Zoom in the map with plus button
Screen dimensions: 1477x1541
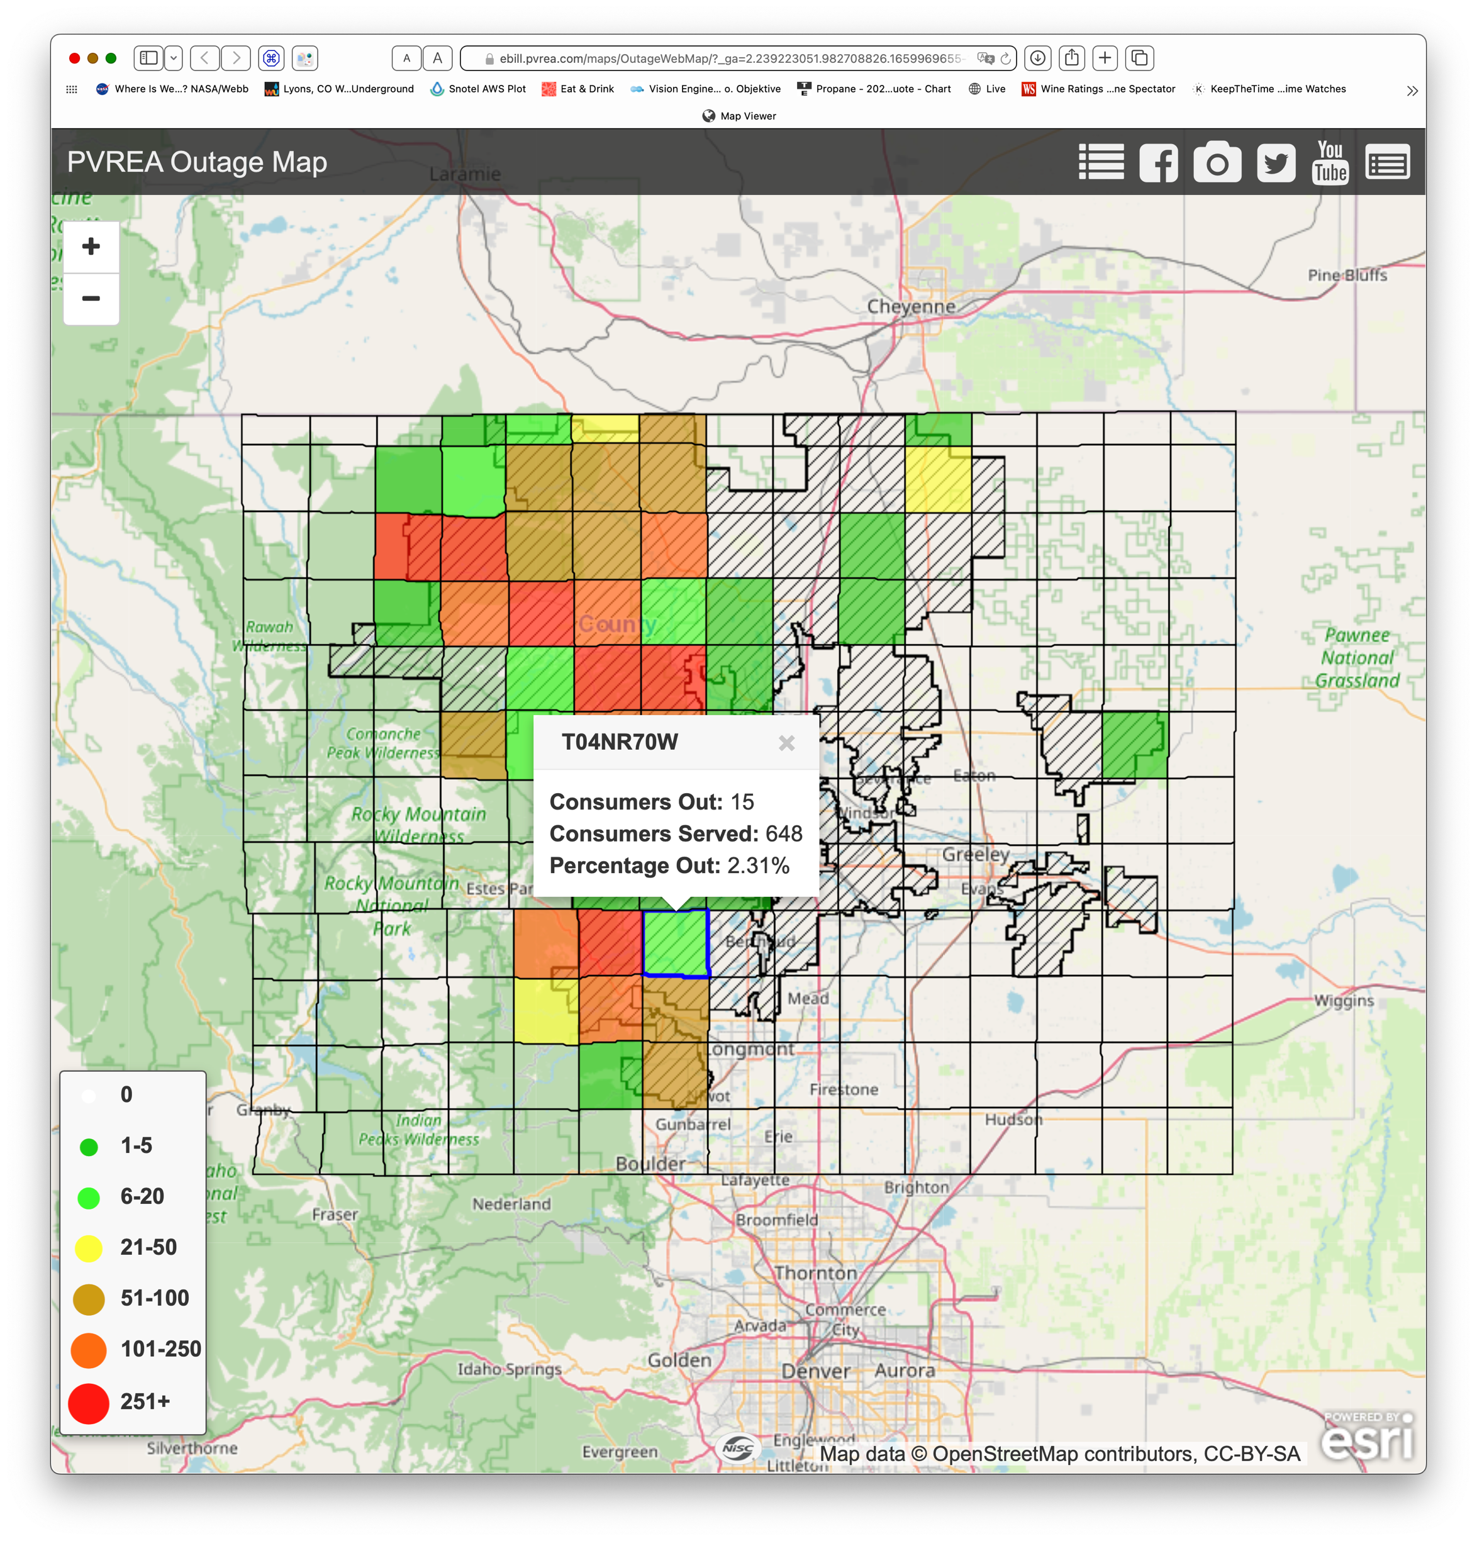(x=91, y=247)
